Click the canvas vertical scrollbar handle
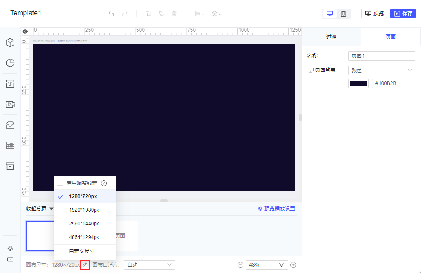 [x=300, y=117]
